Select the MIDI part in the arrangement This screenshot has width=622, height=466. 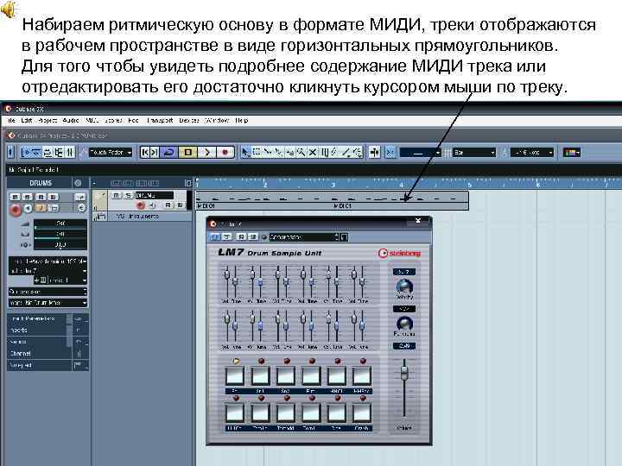tap(333, 200)
